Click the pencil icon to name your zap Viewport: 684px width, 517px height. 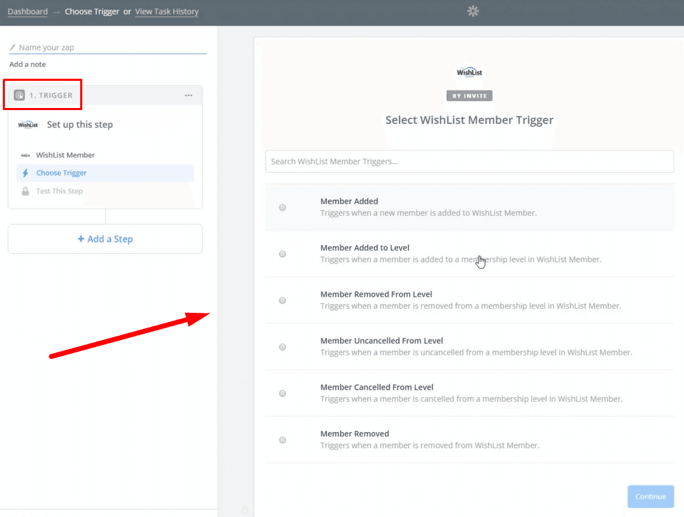click(13, 47)
